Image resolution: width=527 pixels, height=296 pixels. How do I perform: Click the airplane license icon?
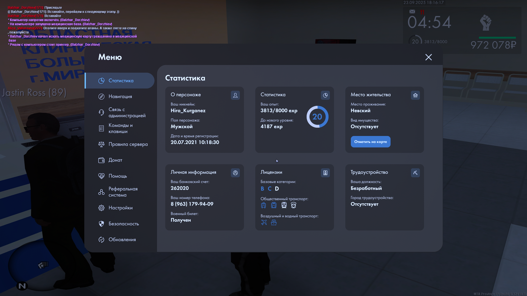pos(264,222)
